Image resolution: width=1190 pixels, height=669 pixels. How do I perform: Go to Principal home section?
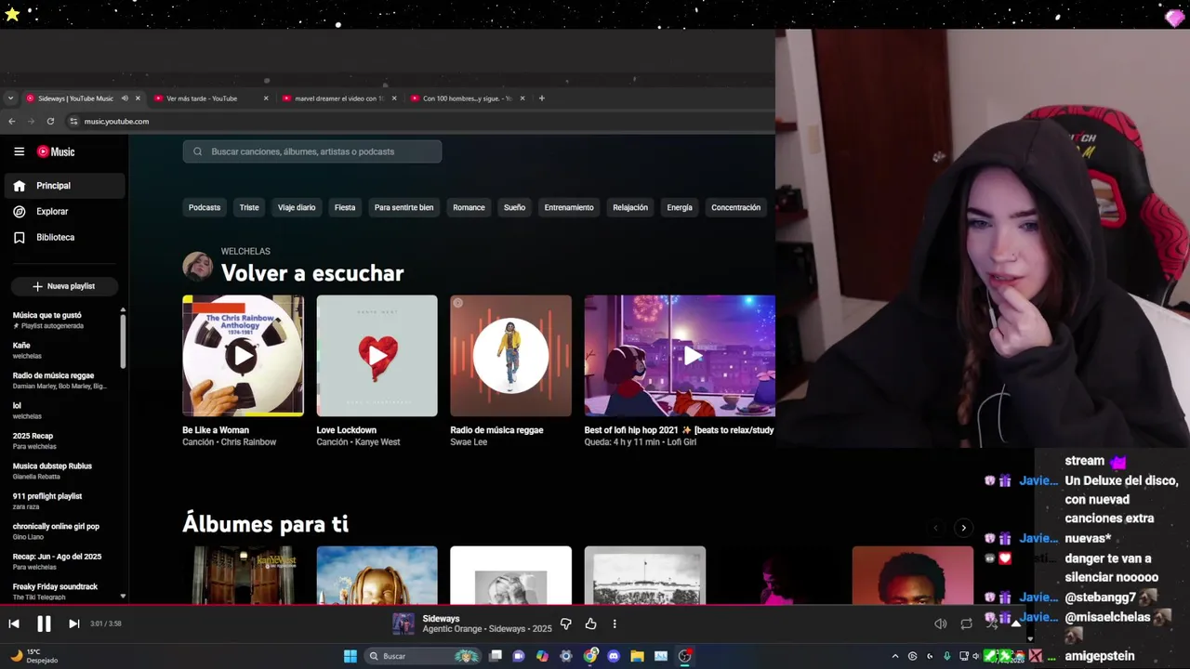63,186
